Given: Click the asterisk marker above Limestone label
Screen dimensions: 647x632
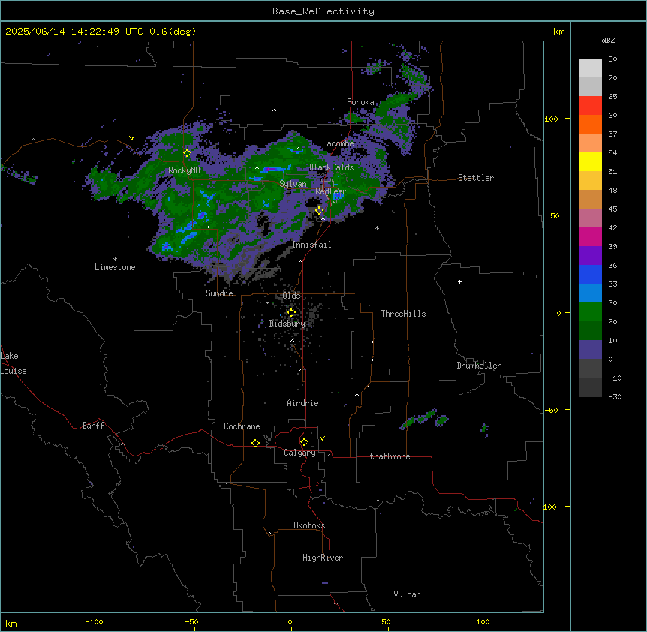Looking at the screenshot, I should [x=115, y=260].
